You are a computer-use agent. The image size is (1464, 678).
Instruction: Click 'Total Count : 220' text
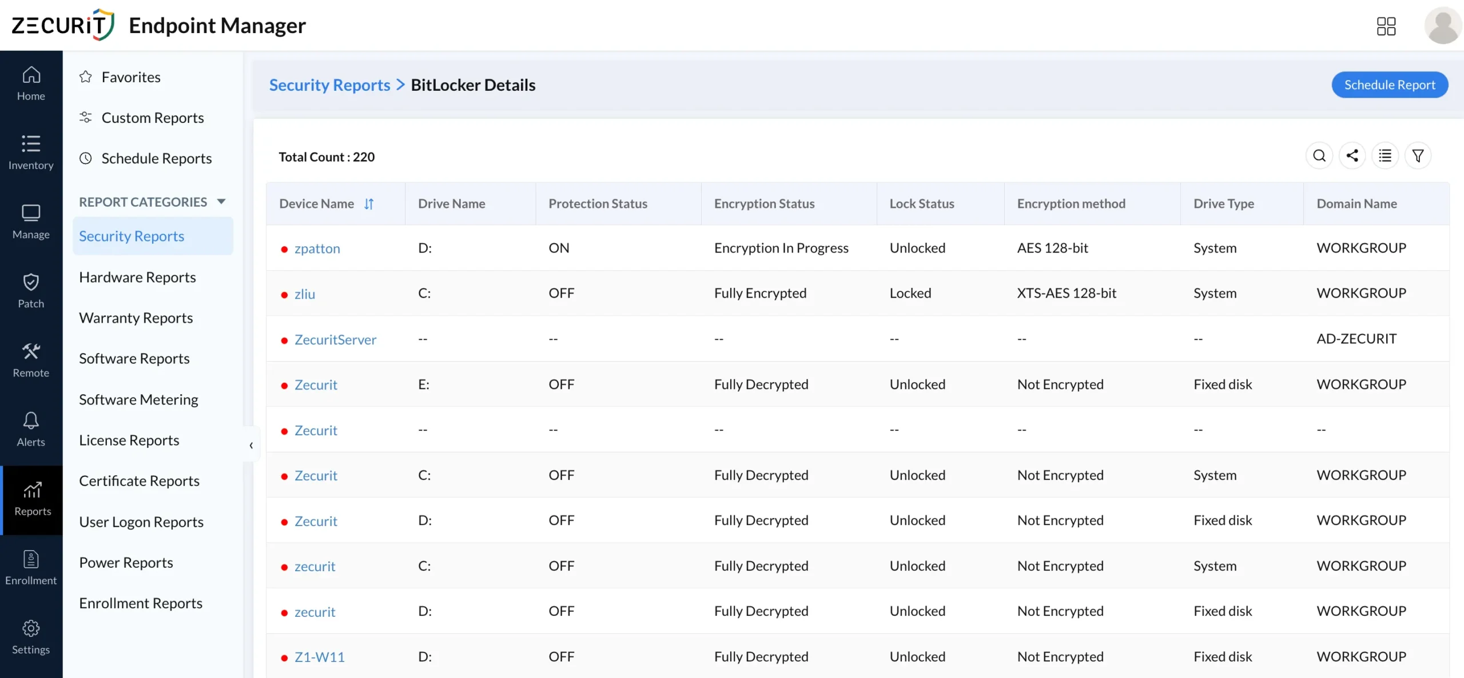(327, 157)
